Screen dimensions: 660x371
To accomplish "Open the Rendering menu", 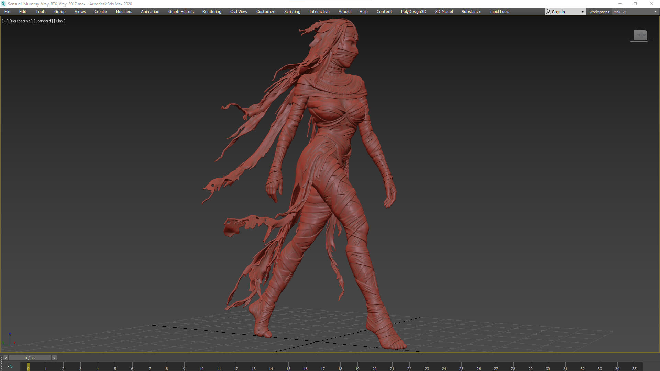I will [212, 12].
